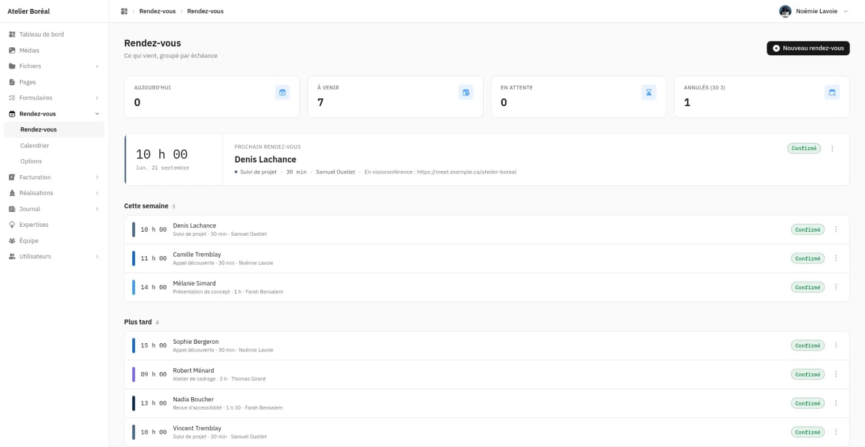865x447 pixels.
Task: Expand the Formulaires submenu chevron
Action: click(97, 98)
